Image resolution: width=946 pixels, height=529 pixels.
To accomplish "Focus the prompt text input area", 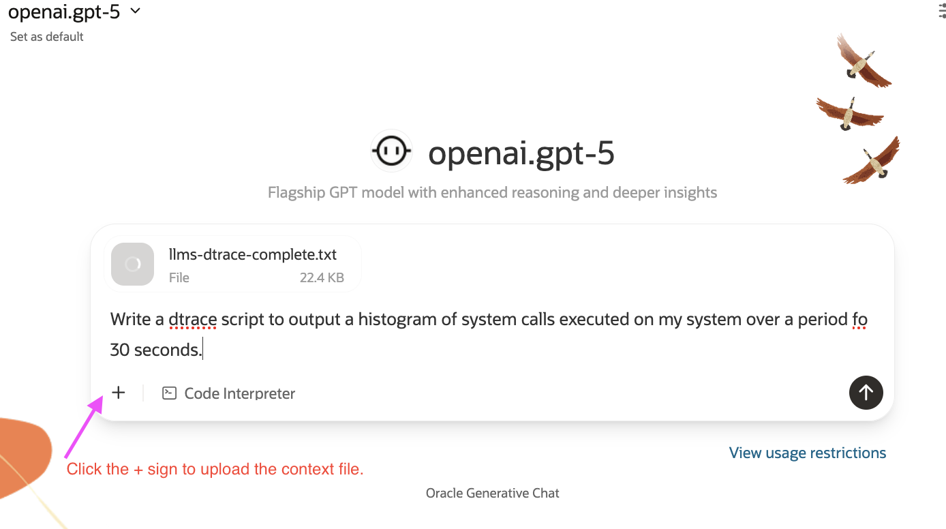I will click(x=491, y=334).
